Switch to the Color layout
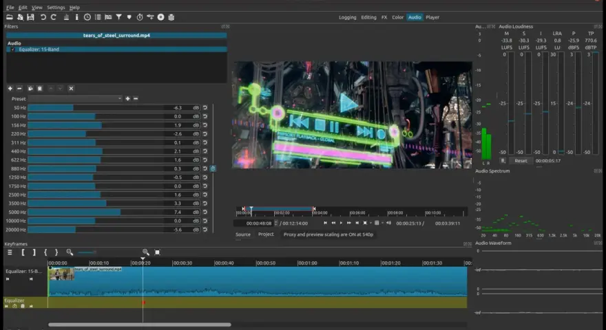 point(398,17)
